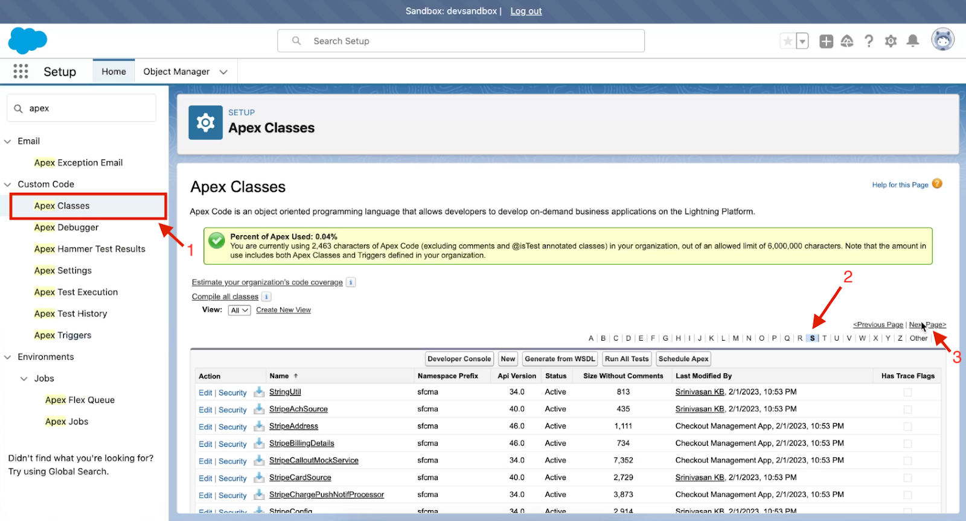Switch to the Home tab
Screen dimensions: 966x521
114,72
